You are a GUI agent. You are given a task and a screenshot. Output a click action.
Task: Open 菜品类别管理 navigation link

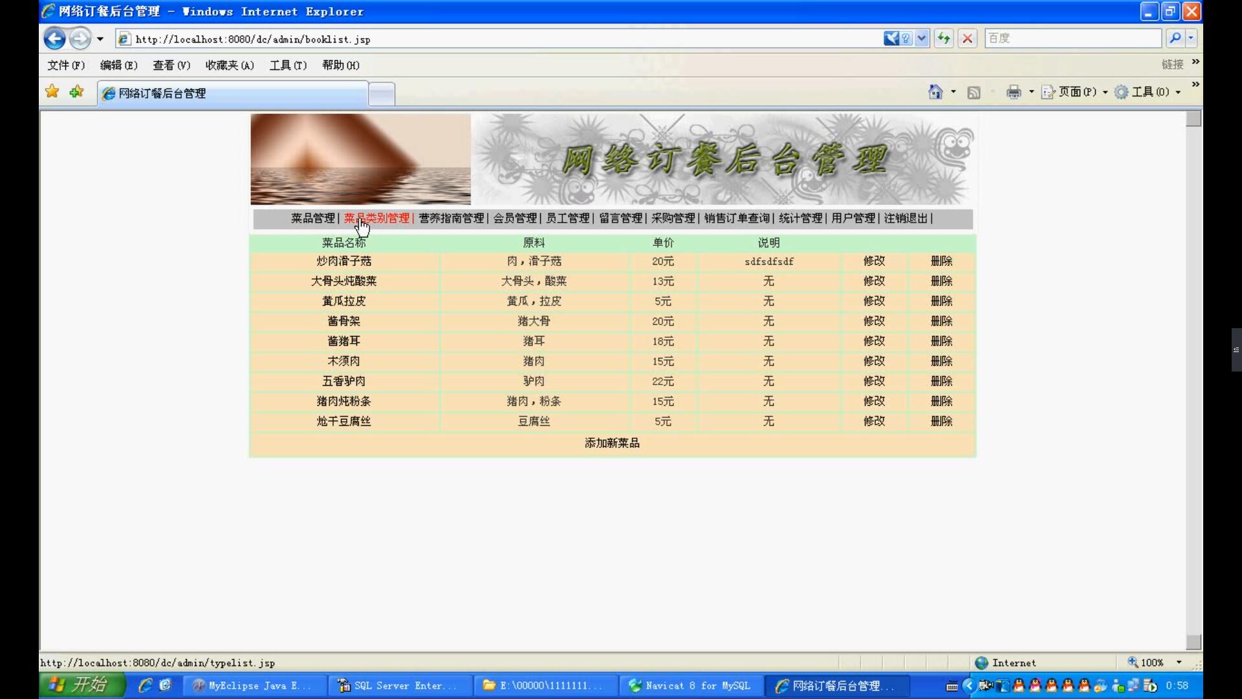point(376,219)
